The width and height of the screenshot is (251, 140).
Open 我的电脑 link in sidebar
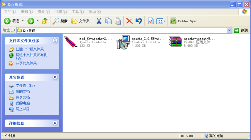(x=23, y=103)
